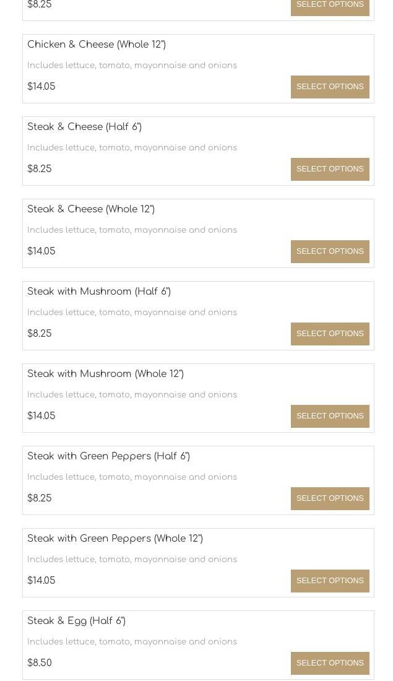
Task: Open Steak with Green Peppers (Whole 12") title
Action: pyautogui.click(x=115, y=539)
